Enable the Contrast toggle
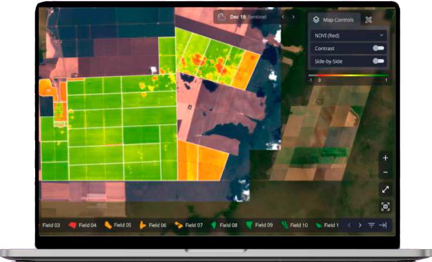 tap(378, 48)
